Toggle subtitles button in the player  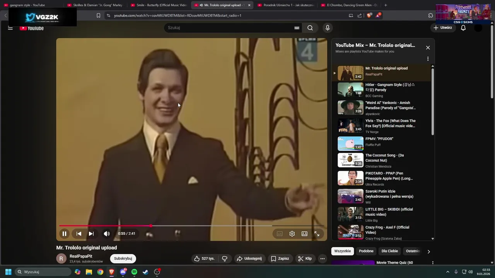point(280,234)
